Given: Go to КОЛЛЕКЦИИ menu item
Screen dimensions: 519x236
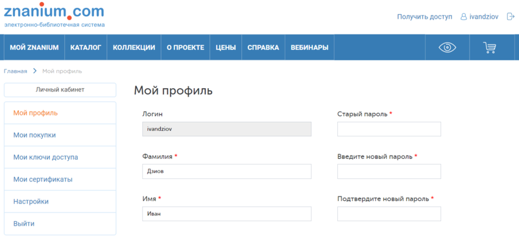Looking at the screenshot, I should (x=134, y=47).
